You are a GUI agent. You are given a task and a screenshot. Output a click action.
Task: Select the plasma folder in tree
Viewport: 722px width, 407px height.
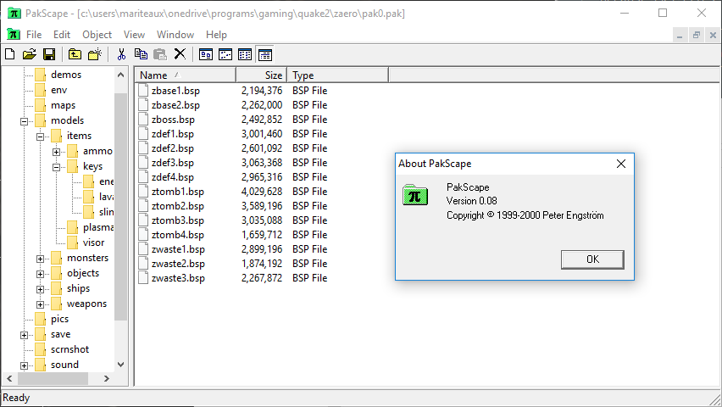97,227
